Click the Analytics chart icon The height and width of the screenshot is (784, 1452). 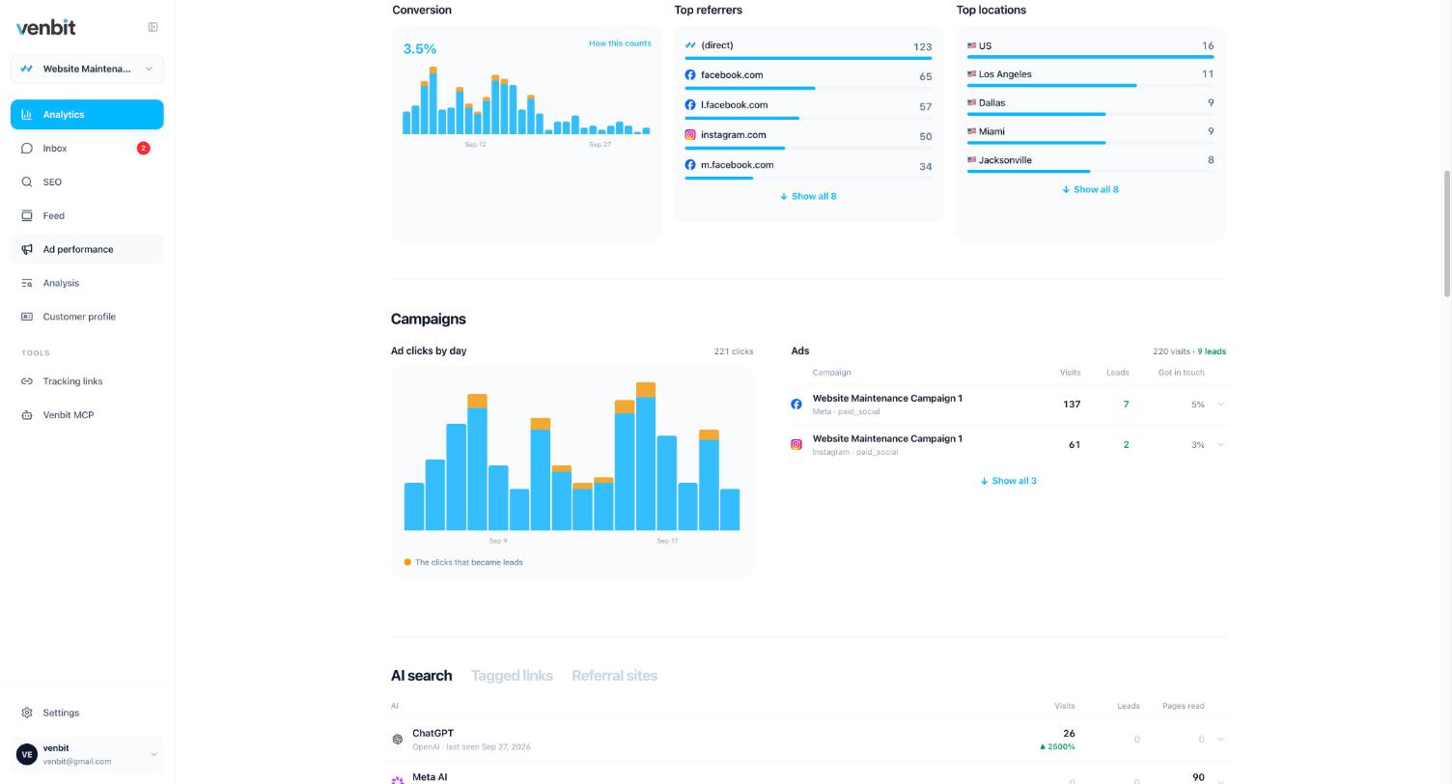[x=27, y=115]
